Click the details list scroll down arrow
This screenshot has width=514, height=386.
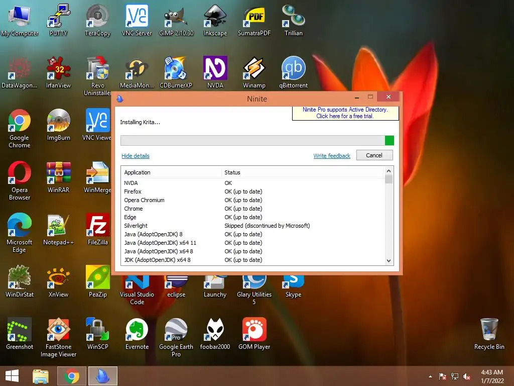click(x=389, y=261)
